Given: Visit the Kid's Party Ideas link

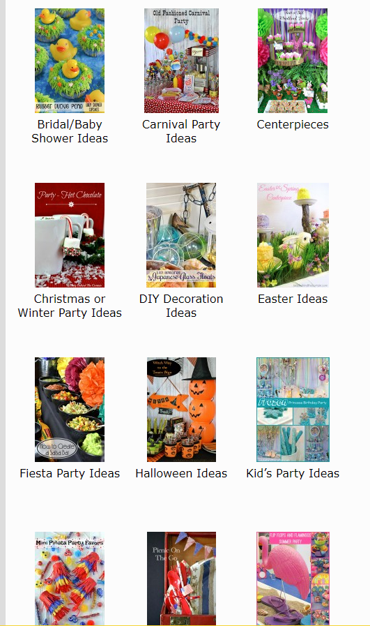Looking at the screenshot, I should click(x=293, y=473).
